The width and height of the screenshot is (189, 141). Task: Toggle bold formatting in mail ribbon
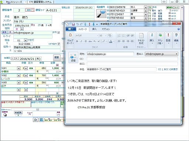77,41
